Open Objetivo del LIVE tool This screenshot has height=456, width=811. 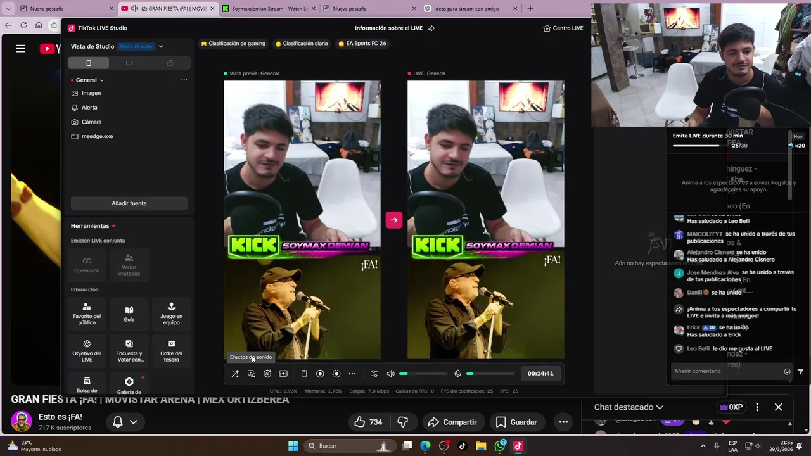click(87, 351)
